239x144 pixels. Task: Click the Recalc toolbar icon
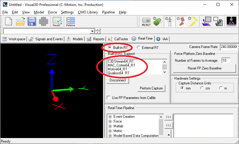[x=57, y=21]
